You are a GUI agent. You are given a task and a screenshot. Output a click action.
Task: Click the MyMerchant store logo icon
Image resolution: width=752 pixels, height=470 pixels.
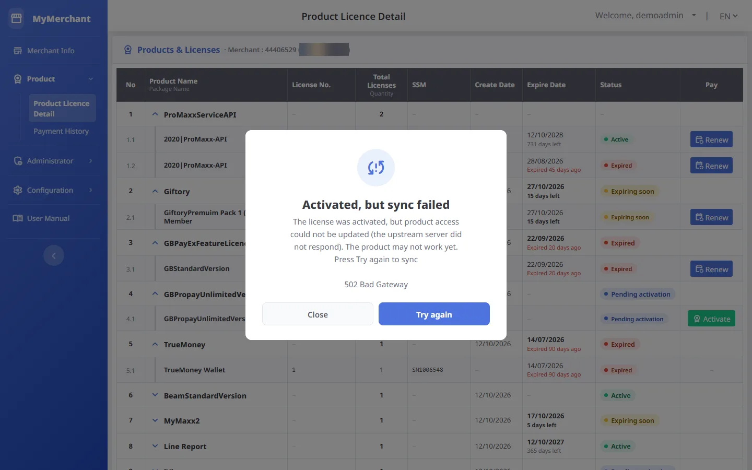(x=16, y=18)
